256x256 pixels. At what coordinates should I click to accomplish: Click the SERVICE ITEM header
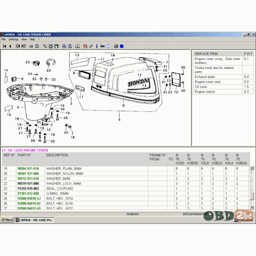click(206, 54)
